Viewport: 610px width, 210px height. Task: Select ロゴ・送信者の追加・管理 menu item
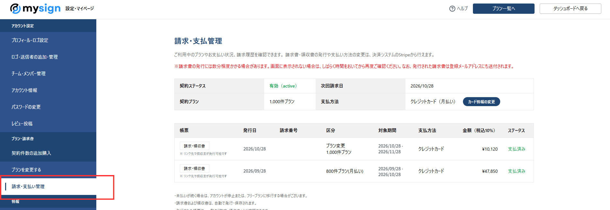(48, 57)
